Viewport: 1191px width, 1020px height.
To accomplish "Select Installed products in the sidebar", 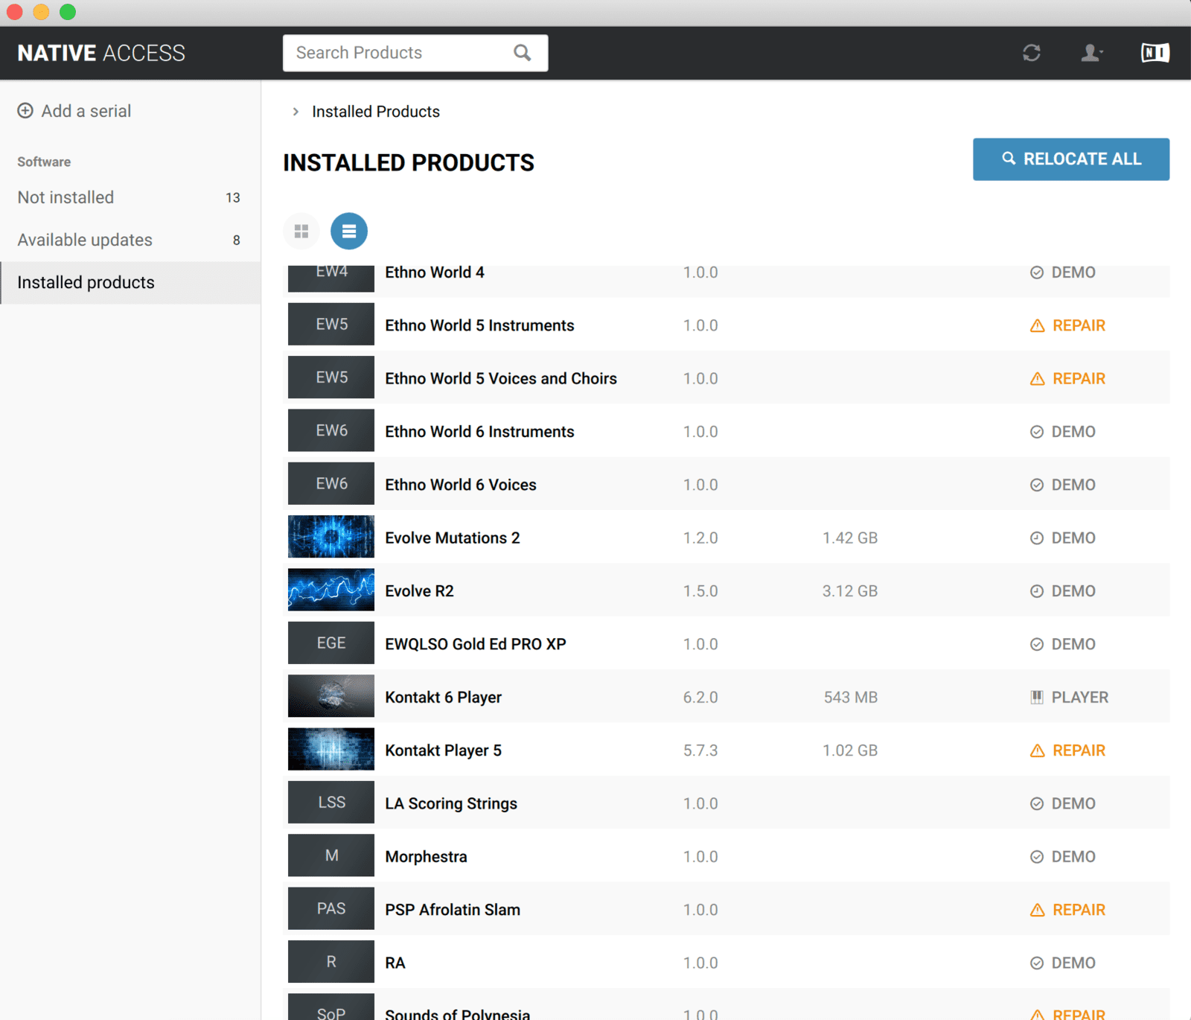I will coord(130,282).
